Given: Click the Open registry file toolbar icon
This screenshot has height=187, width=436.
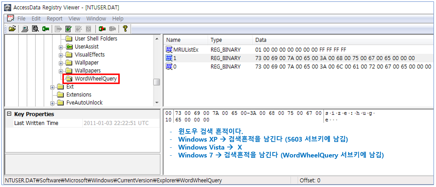Looking at the screenshot, I should pos(12,29).
